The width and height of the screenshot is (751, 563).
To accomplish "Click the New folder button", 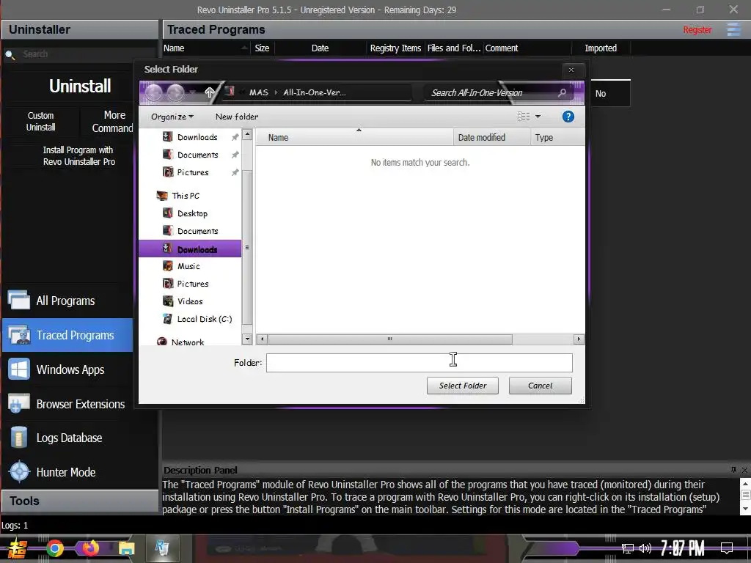I will (237, 117).
